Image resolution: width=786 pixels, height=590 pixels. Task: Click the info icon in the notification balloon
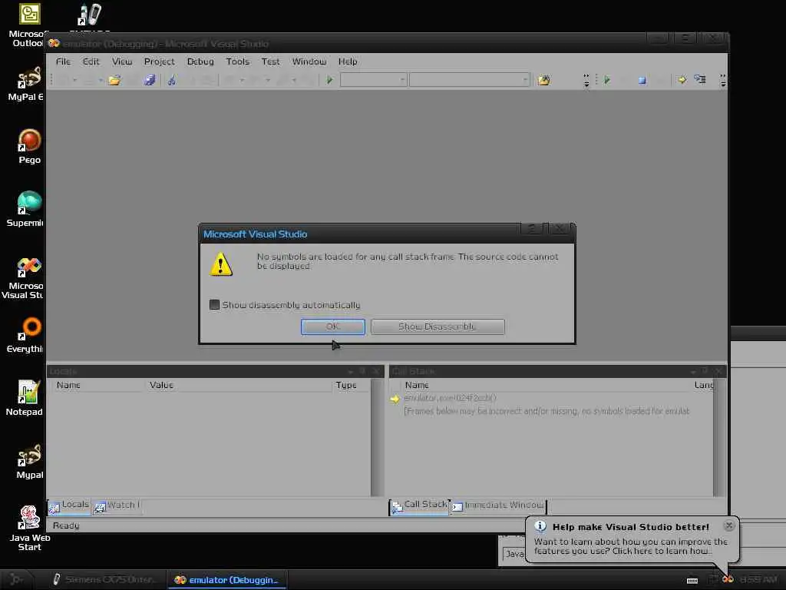(x=540, y=525)
